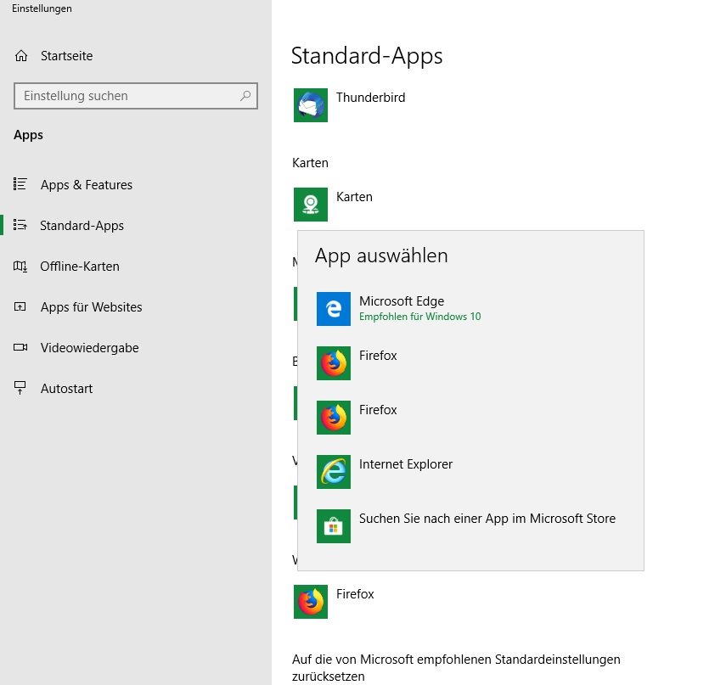Click the Startseite home icon

pos(21,56)
